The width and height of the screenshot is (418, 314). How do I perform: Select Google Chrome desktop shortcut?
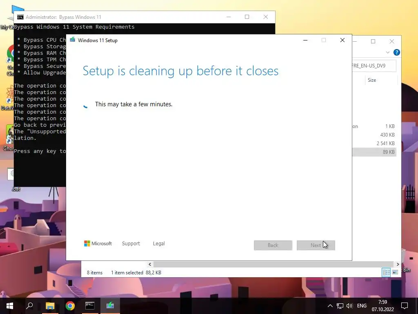click(x=10, y=60)
